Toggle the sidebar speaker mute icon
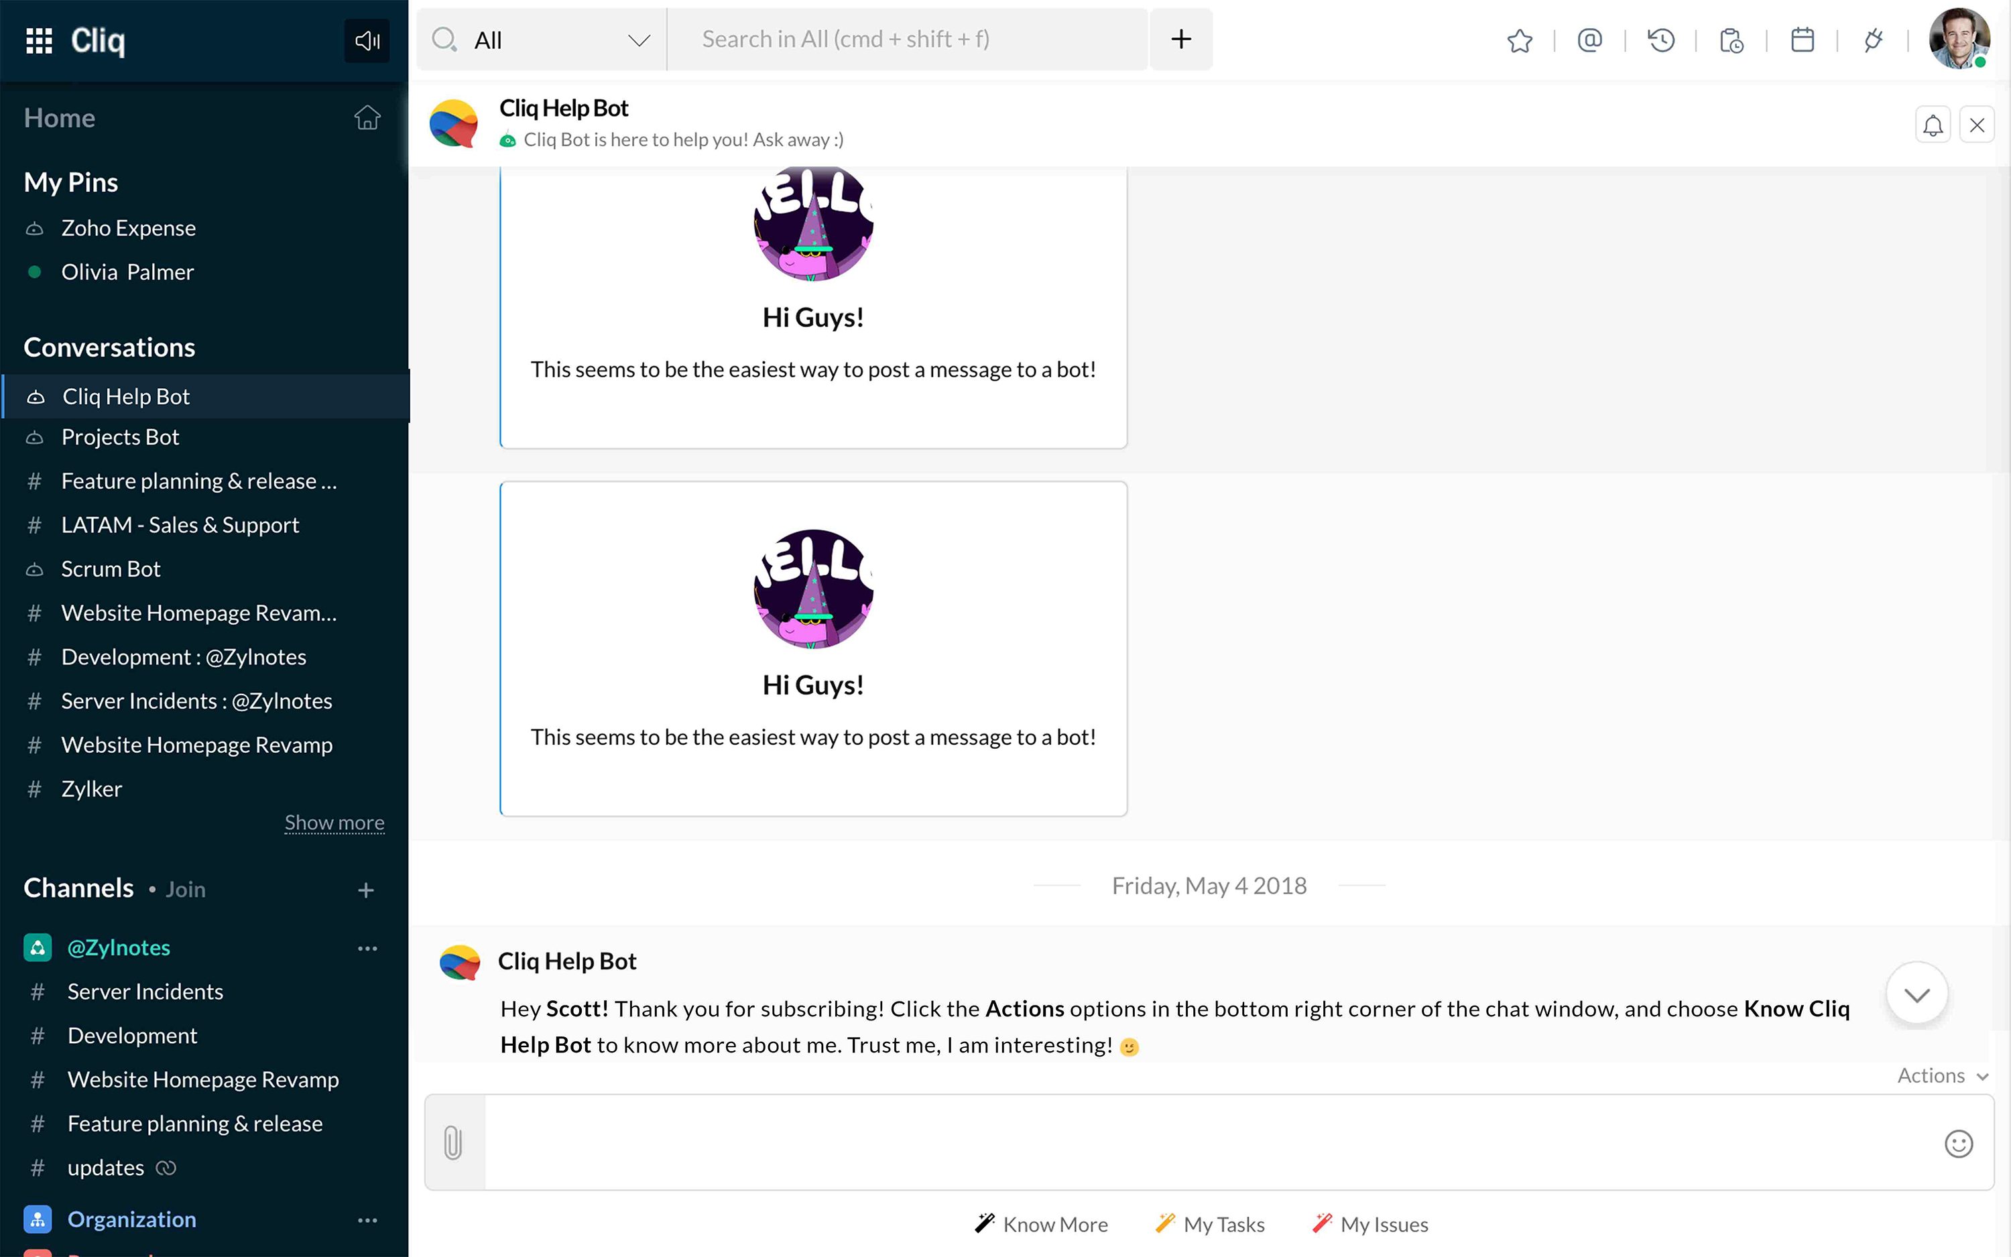Image resolution: width=2011 pixels, height=1257 pixels. (x=367, y=41)
